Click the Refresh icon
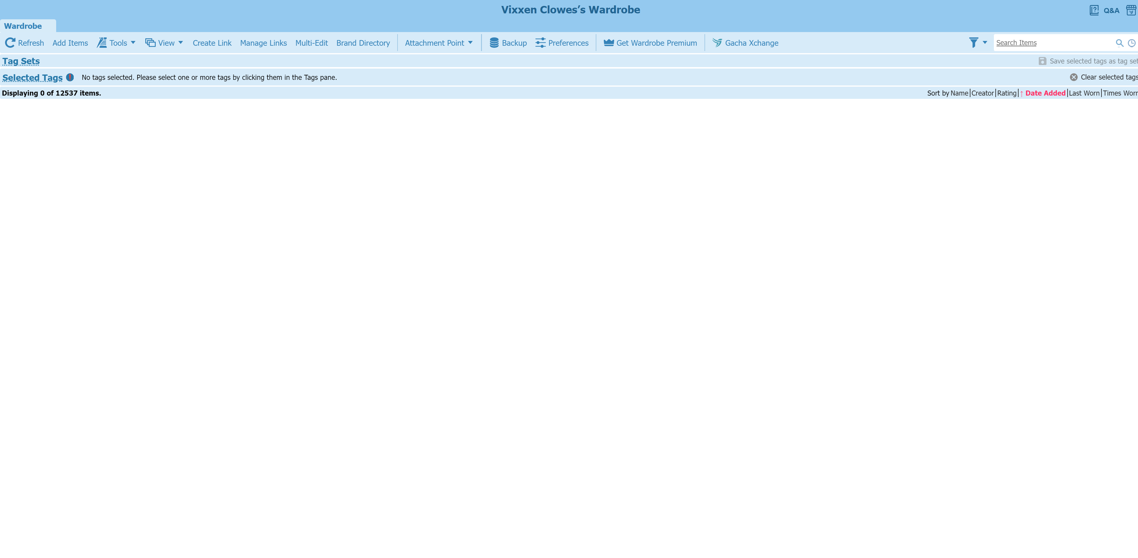The height and width of the screenshot is (558, 1138). pyautogui.click(x=10, y=43)
